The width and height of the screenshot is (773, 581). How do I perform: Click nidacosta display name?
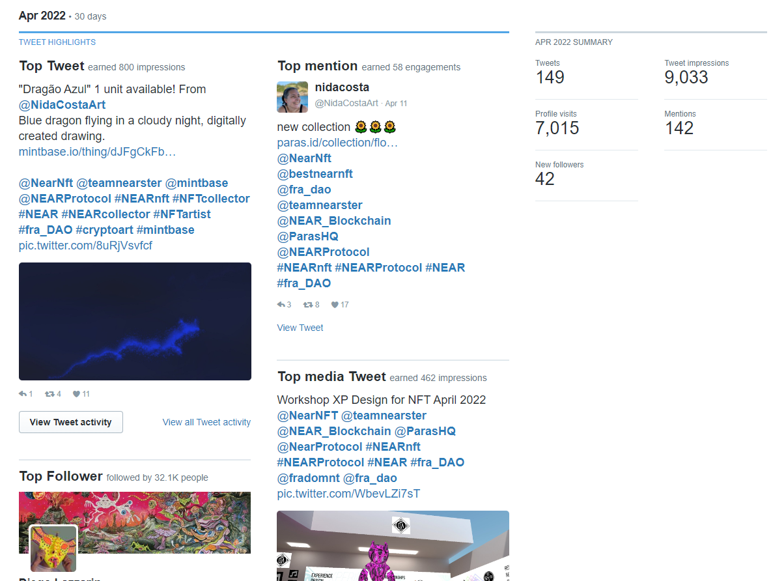[342, 87]
